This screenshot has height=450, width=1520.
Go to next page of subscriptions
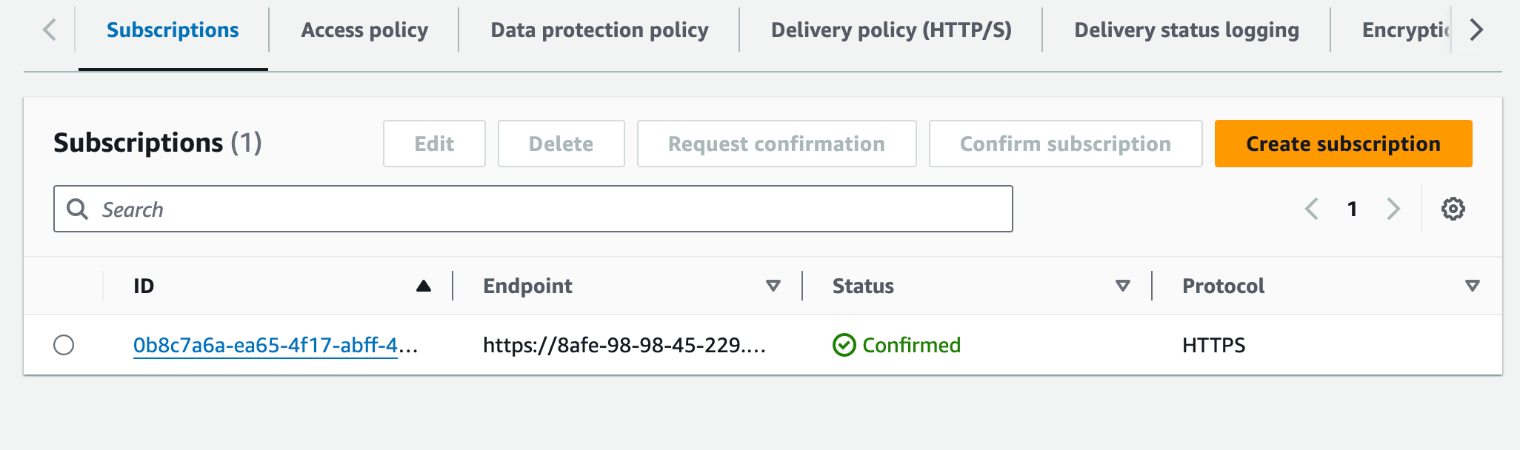point(1393,209)
